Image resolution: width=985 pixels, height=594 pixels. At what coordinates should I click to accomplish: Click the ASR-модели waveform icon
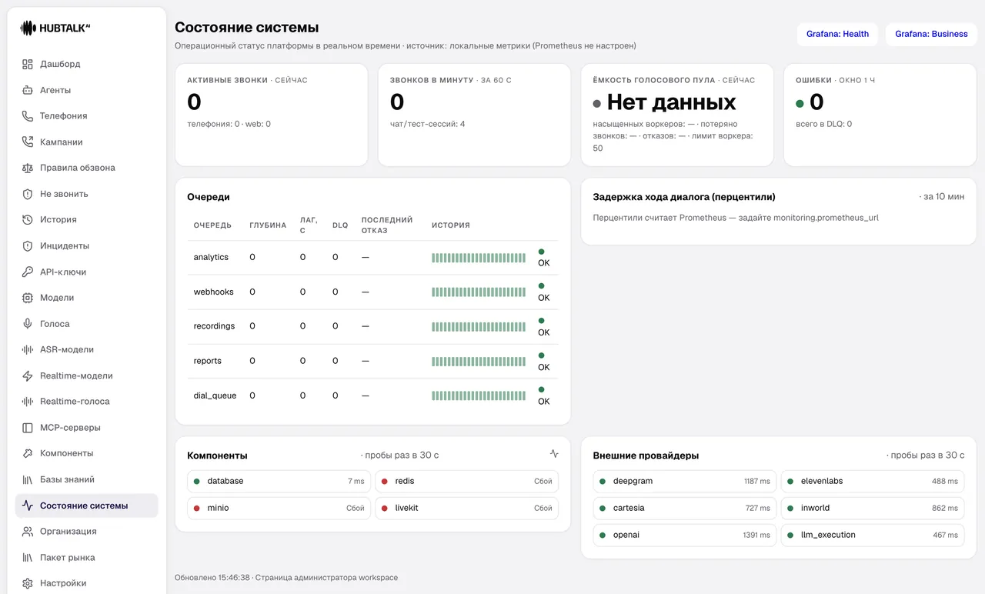tap(28, 349)
